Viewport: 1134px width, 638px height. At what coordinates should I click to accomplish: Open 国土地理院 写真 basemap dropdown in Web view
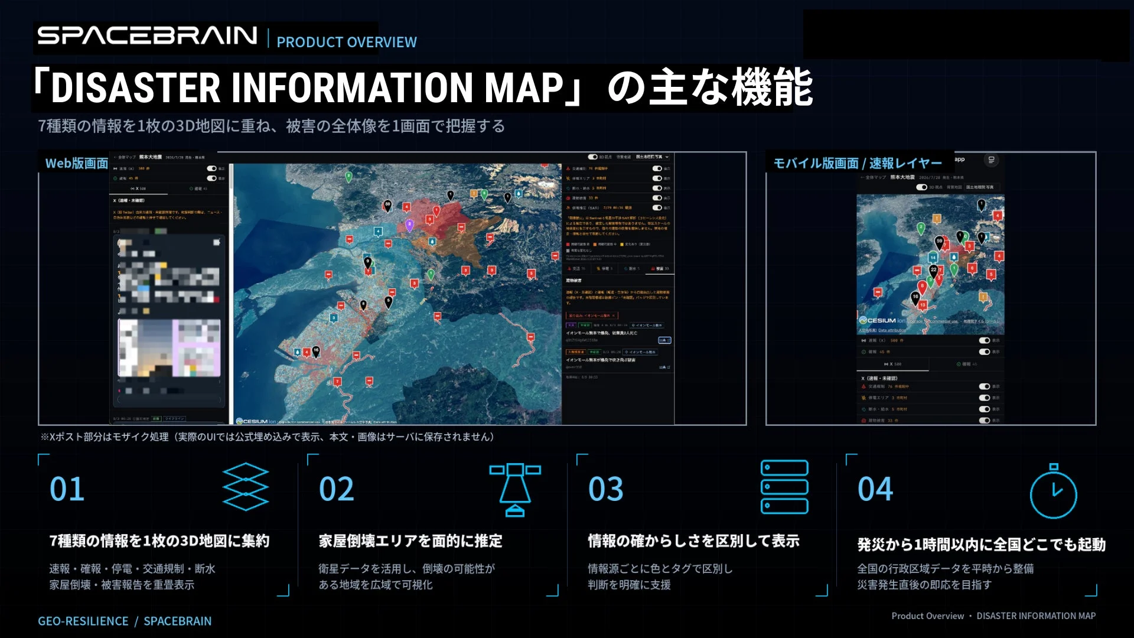click(652, 157)
